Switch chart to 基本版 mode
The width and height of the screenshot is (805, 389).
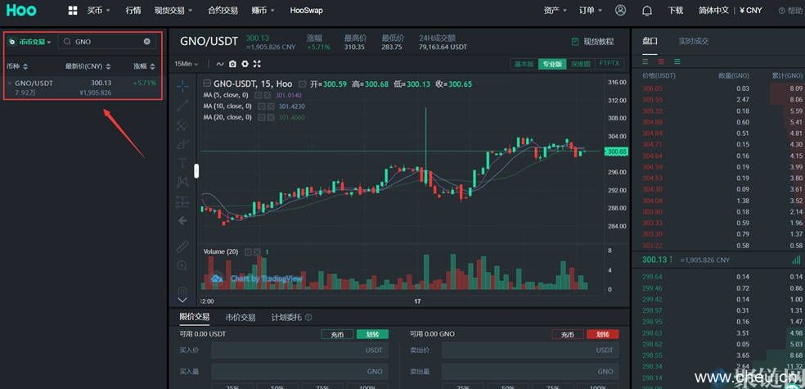click(x=524, y=63)
